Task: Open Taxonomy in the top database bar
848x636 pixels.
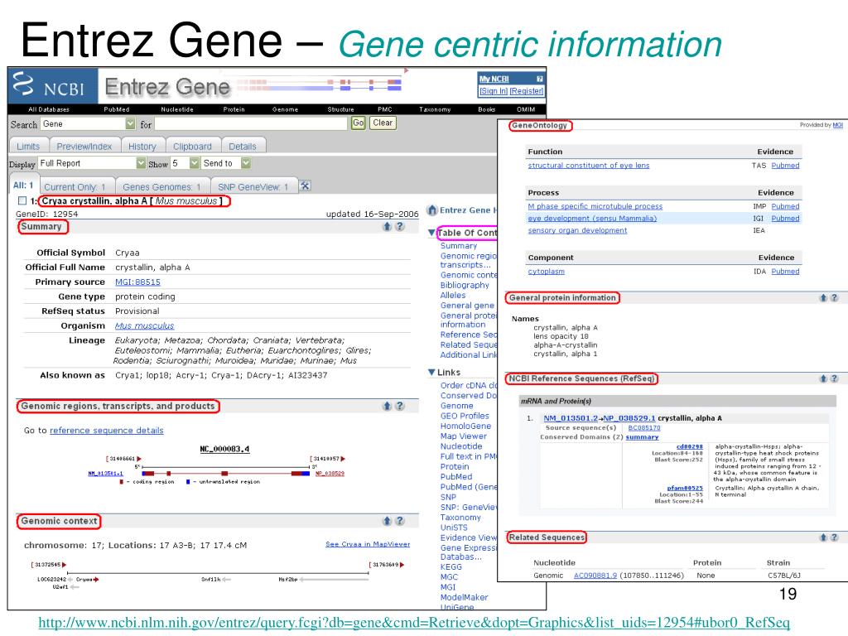Action: pos(435,110)
